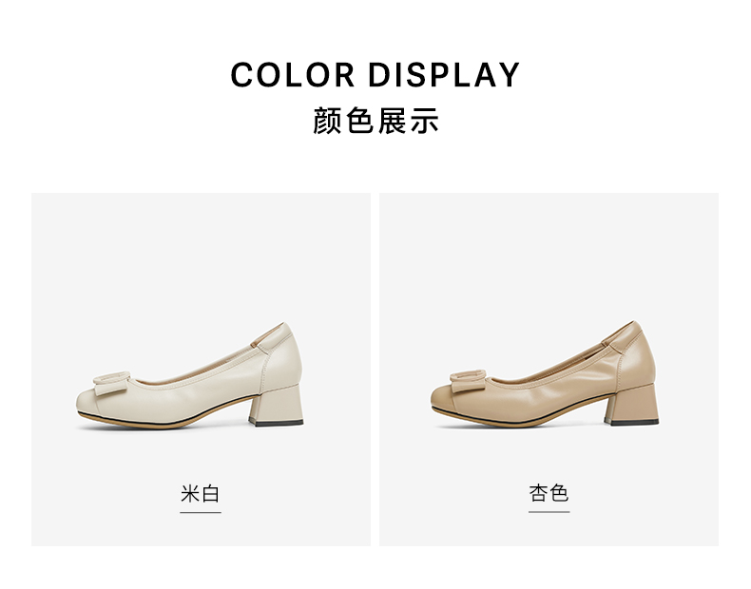Click the 颜色展示 subtitle text
The image size is (751, 589).
[x=375, y=121]
